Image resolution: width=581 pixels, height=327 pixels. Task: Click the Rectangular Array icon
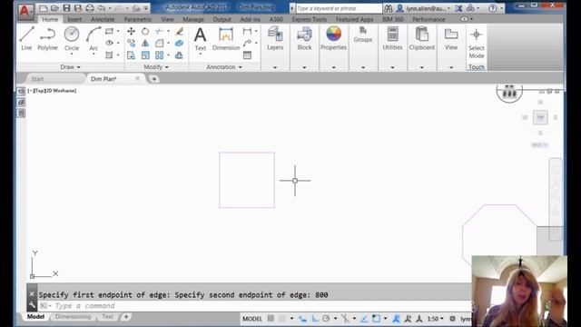[x=160, y=55]
